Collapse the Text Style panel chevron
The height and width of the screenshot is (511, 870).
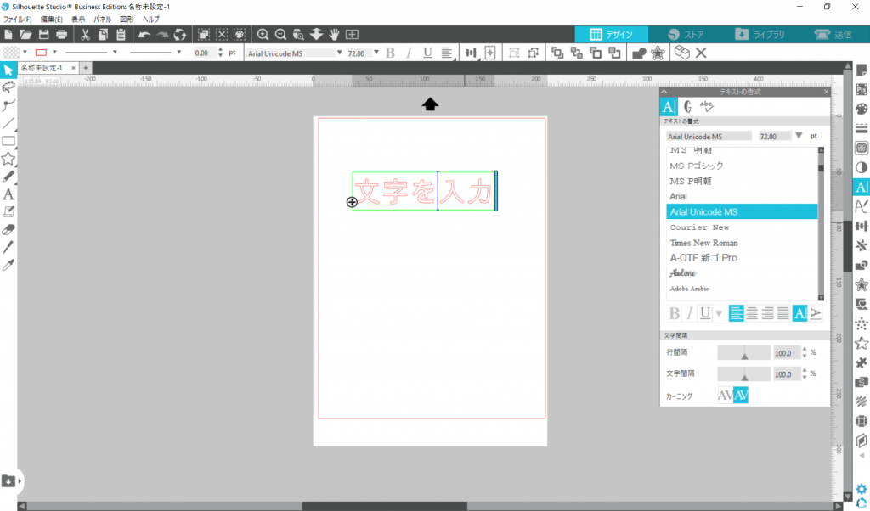(x=664, y=92)
